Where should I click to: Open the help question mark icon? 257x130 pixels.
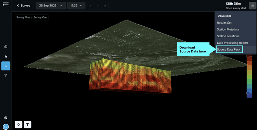[6, 118]
